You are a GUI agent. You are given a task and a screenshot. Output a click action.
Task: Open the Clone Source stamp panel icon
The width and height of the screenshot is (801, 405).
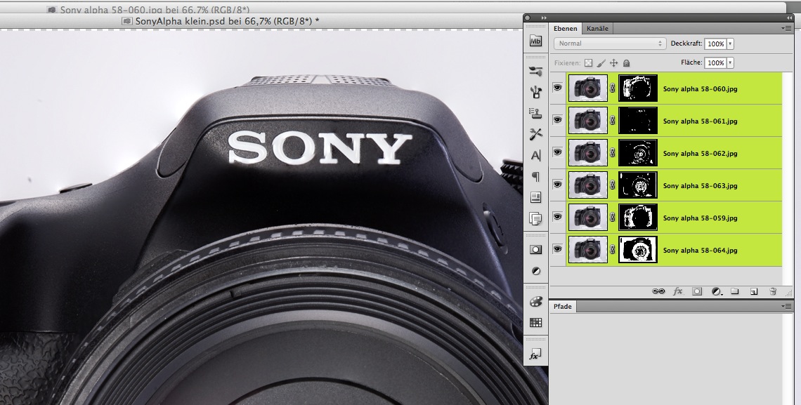pos(535,113)
